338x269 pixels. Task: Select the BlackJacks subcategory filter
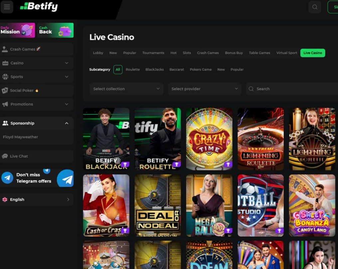tap(155, 69)
